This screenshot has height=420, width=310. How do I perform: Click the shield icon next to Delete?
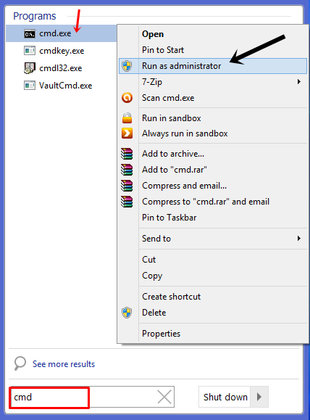127,313
